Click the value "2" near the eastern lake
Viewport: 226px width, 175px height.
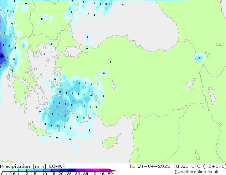[x=200, y=58]
